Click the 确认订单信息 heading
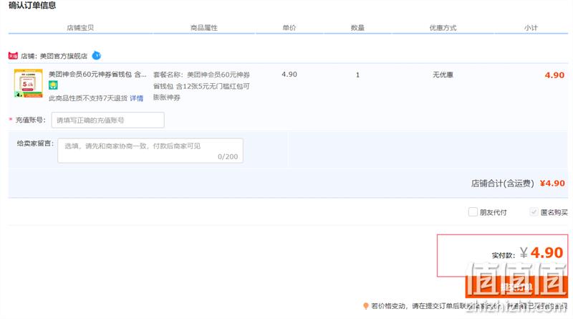 pyautogui.click(x=32, y=5)
